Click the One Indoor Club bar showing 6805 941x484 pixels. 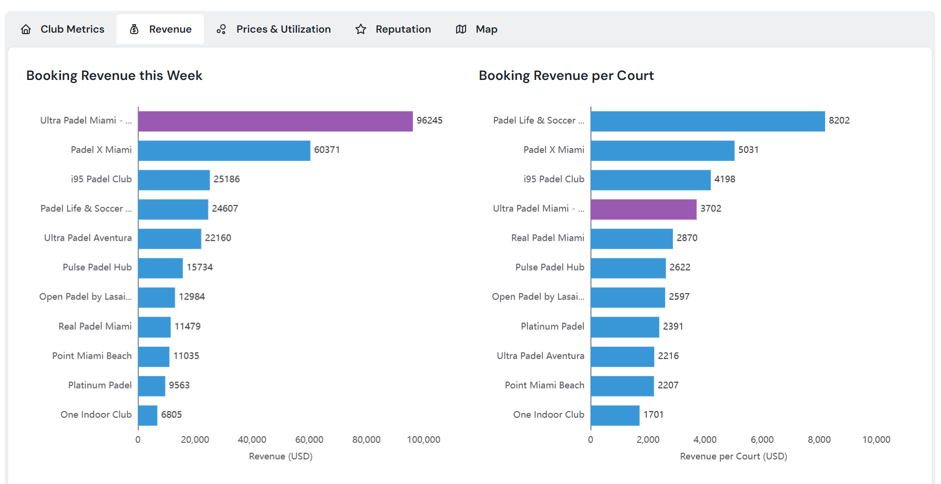tap(147, 414)
